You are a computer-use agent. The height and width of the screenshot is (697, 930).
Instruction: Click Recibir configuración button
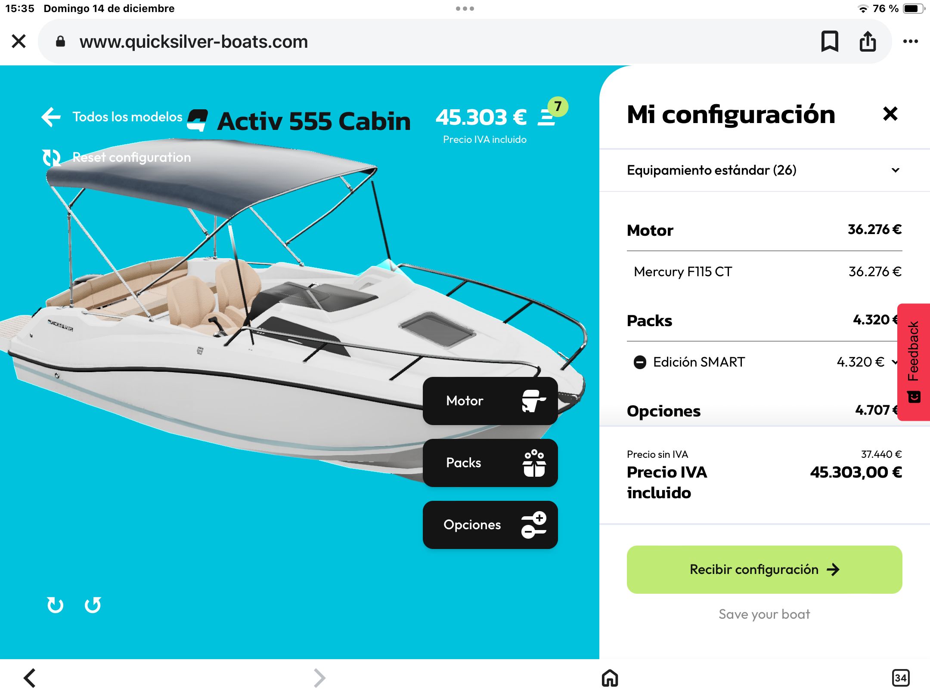click(764, 570)
